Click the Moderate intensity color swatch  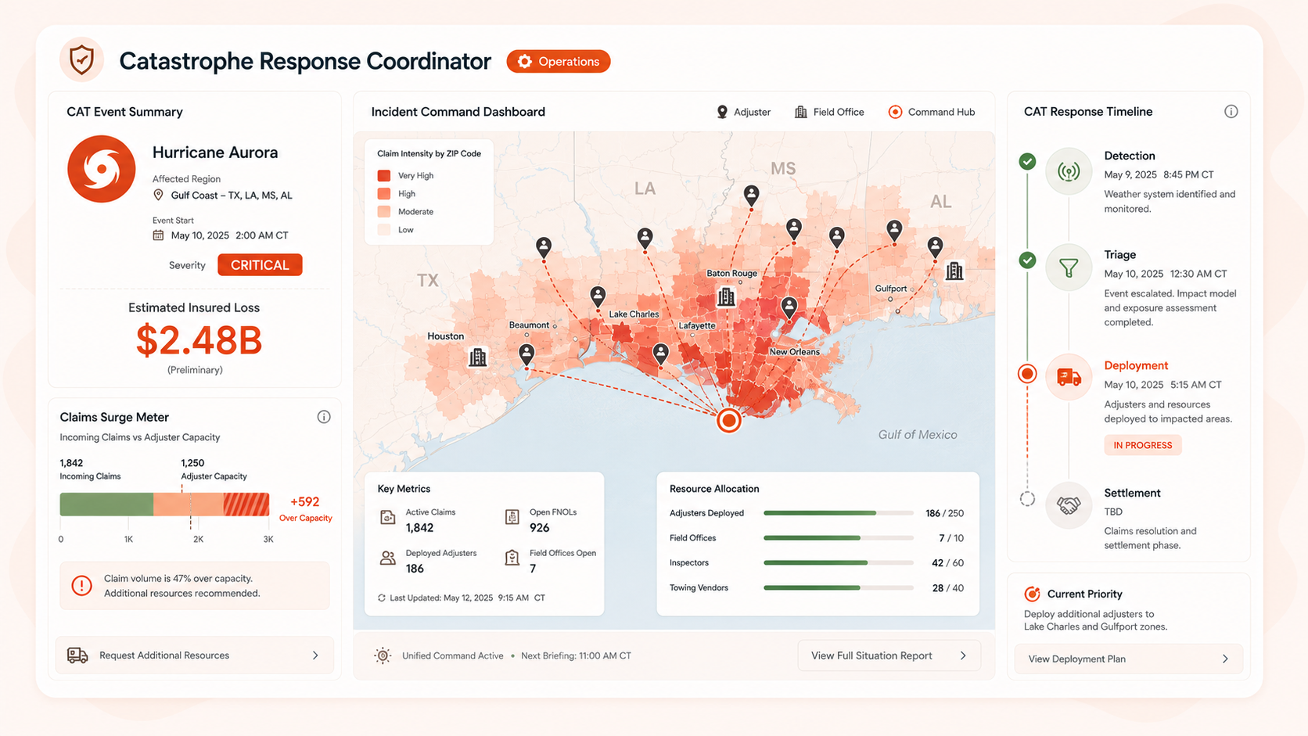384,211
